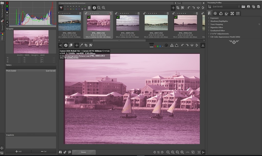The height and width of the screenshot is (156, 262).
Task: Open the META metadata tab
Action: click(238, 13)
